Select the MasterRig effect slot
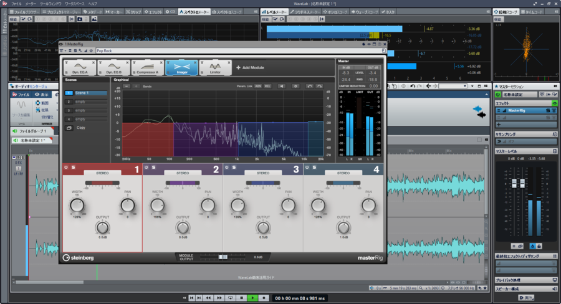561x304 pixels. tap(526, 110)
